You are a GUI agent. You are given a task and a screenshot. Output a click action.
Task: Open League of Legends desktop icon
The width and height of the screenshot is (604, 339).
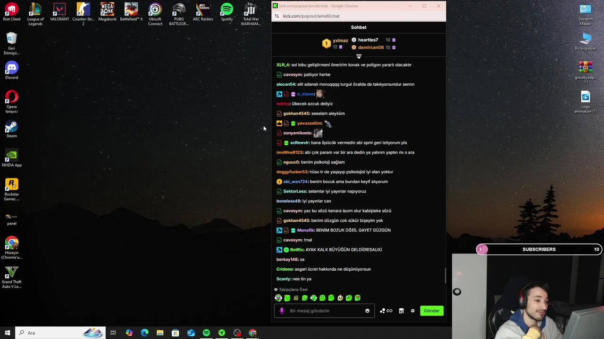tap(35, 15)
